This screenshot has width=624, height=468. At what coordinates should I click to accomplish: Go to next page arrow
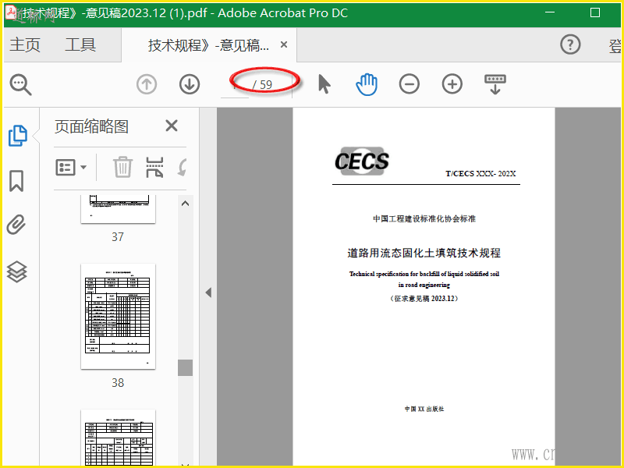[x=190, y=84]
